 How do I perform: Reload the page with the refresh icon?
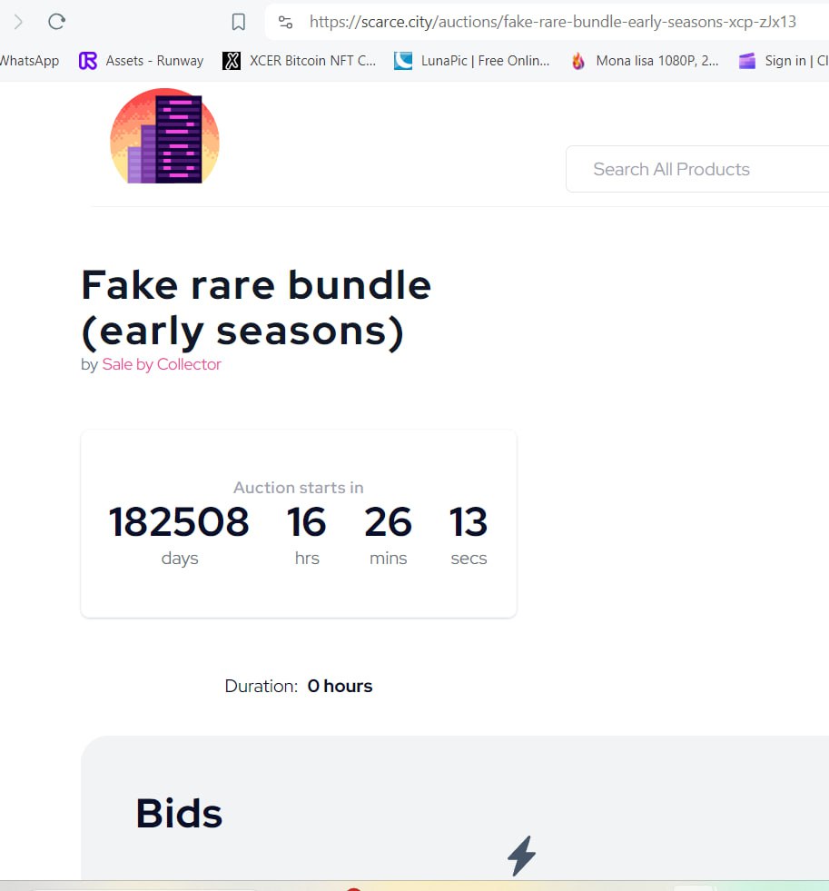coord(56,22)
